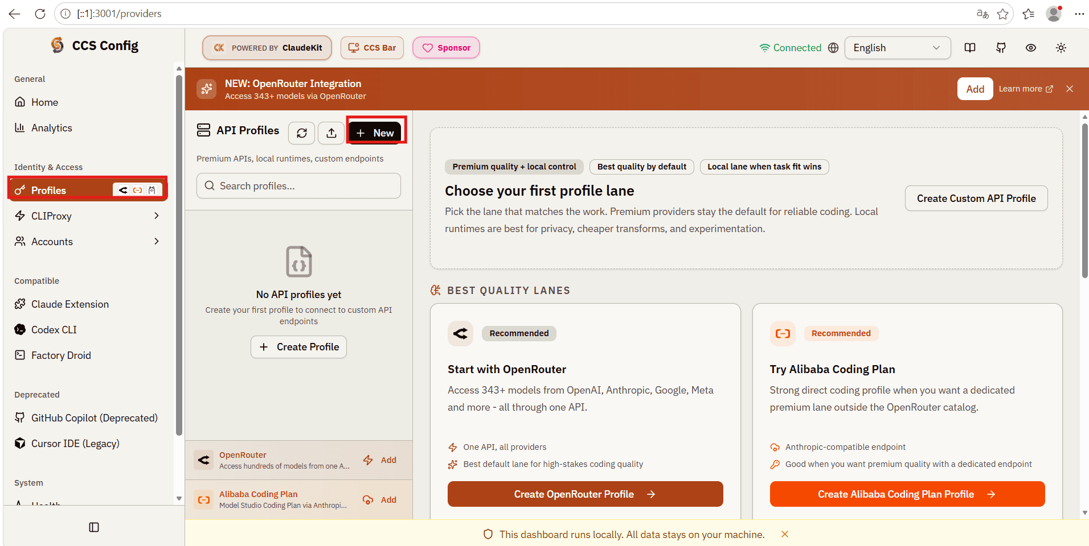Refresh the API Profiles list
The height and width of the screenshot is (546, 1089).
click(302, 133)
